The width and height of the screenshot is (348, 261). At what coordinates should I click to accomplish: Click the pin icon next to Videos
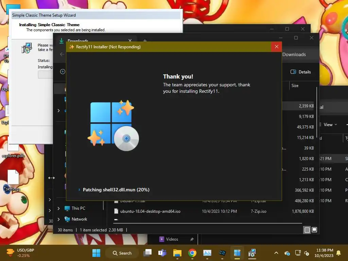[x=192, y=239]
